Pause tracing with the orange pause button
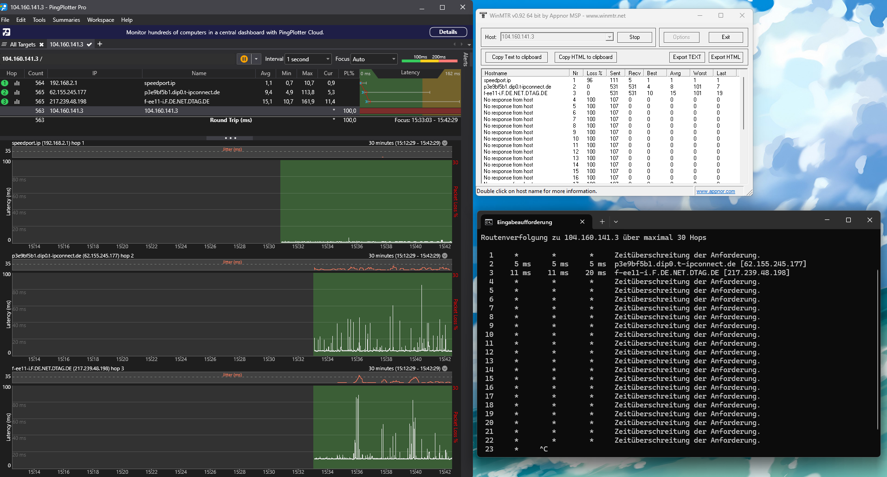This screenshot has height=477, width=887. point(244,59)
